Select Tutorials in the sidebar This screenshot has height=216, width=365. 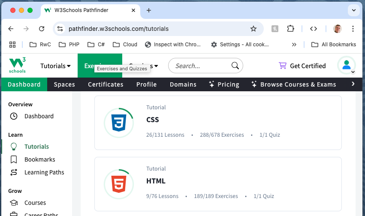coord(36,147)
